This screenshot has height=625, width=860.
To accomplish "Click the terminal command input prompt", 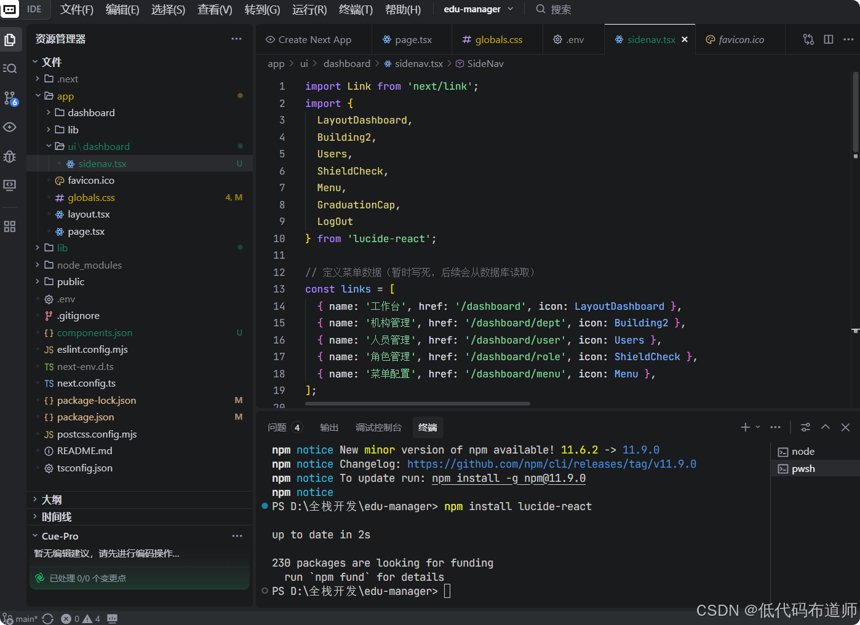I will [447, 591].
